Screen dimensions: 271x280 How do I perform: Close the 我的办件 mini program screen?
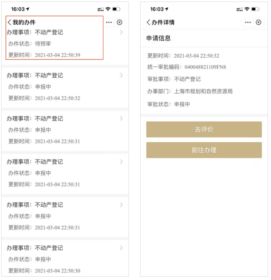click(120, 22)
